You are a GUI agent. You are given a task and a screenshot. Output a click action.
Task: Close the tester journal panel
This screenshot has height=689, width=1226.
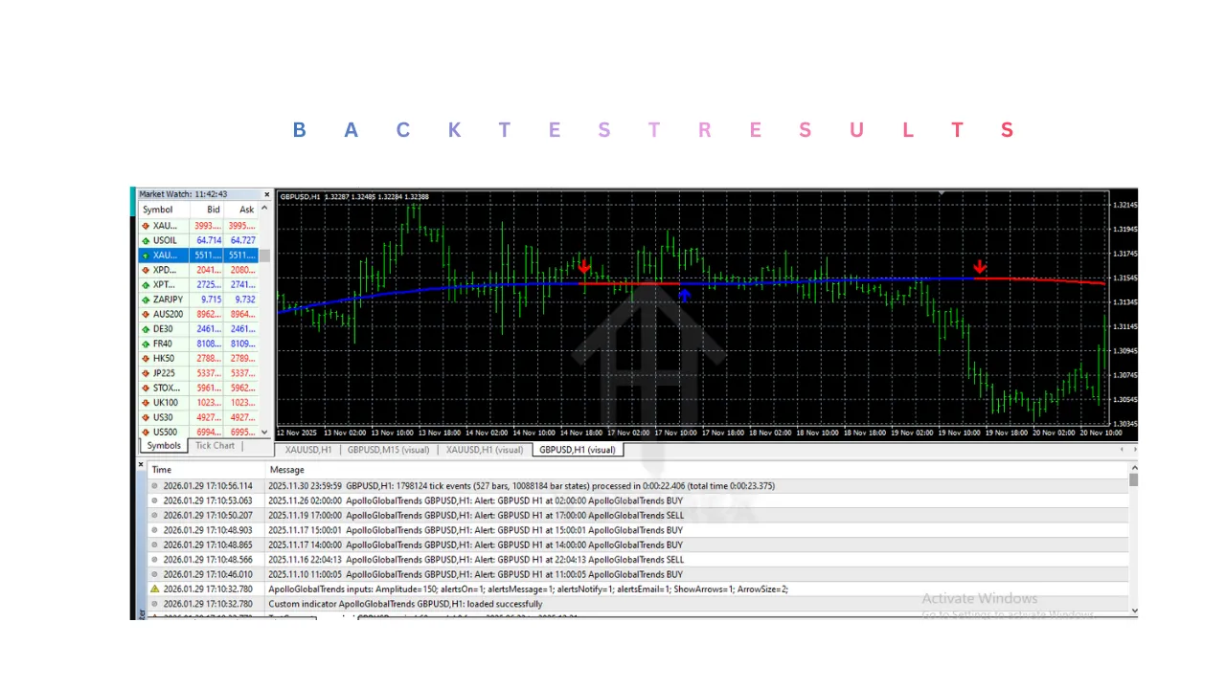coord(141,465)
